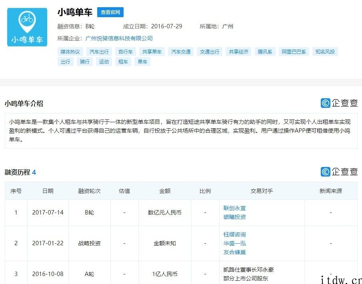Screen dimensions: 362x284
Task: Select the B轮 round cell in the table
Action: [89, 213]
